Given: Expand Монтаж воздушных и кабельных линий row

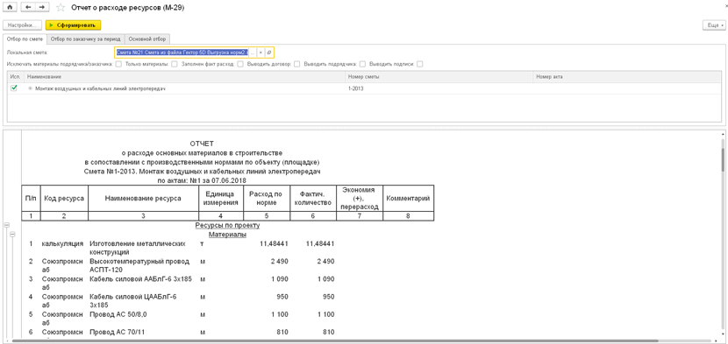Looking at the screenshot, I should click(x=30, y=88).
